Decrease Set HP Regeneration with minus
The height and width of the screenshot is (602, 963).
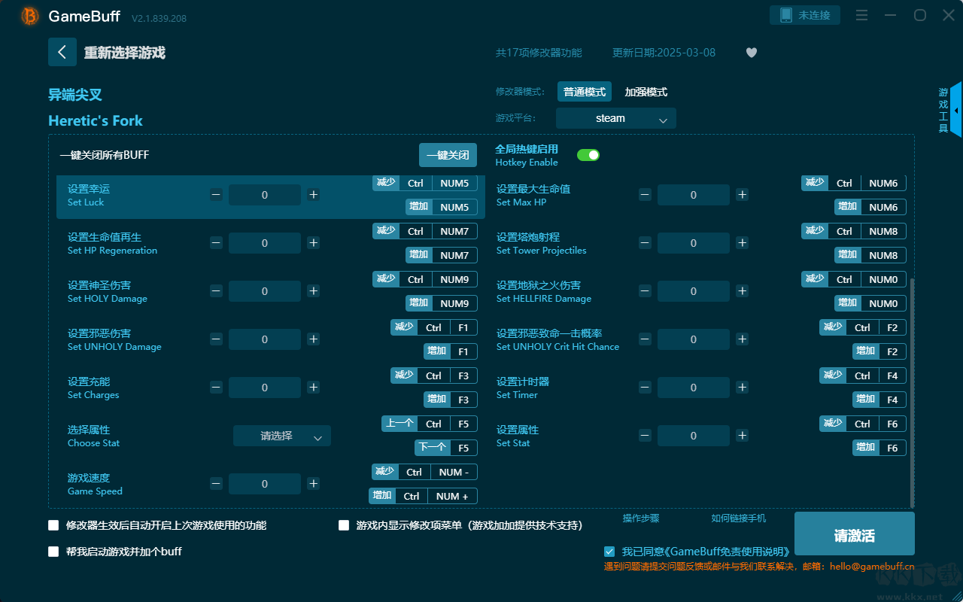216,243
